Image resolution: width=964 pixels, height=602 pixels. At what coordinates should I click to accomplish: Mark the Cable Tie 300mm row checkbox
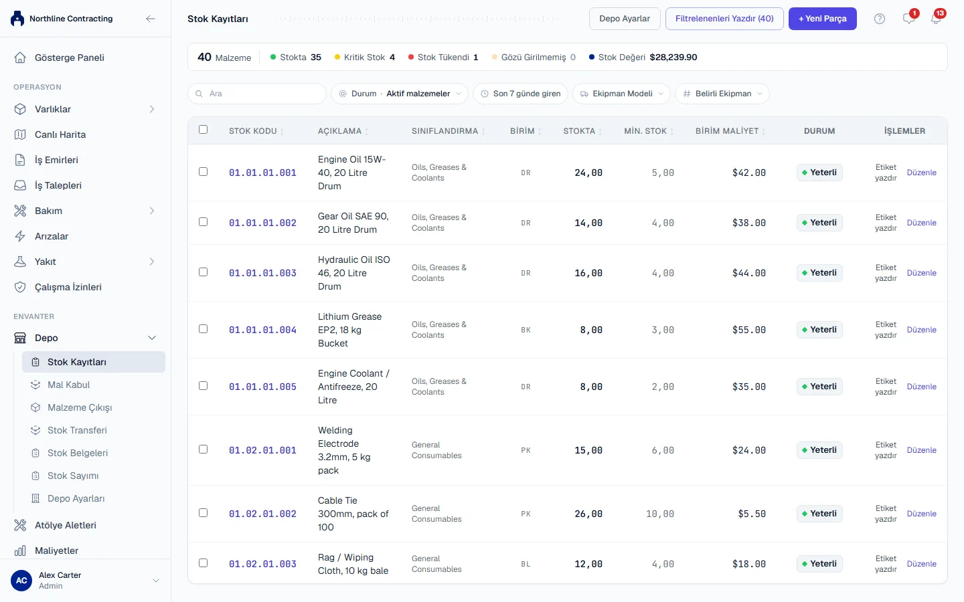click(204, 513)
